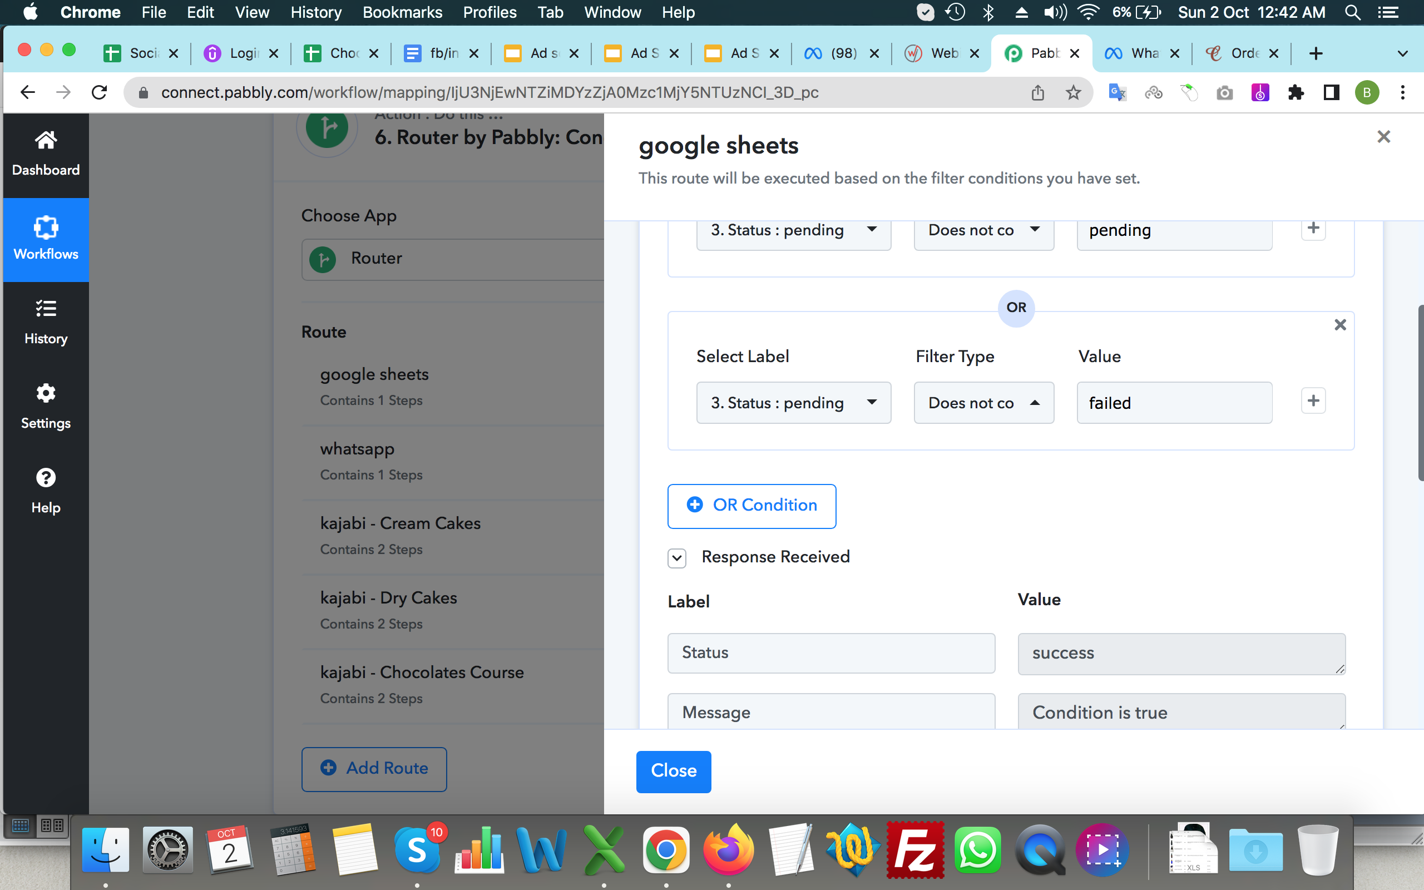Image resolution: width=1424 pixels, height=890 pixels.
Task: Add AND condition beside pending value
Action: point(1313,229)
